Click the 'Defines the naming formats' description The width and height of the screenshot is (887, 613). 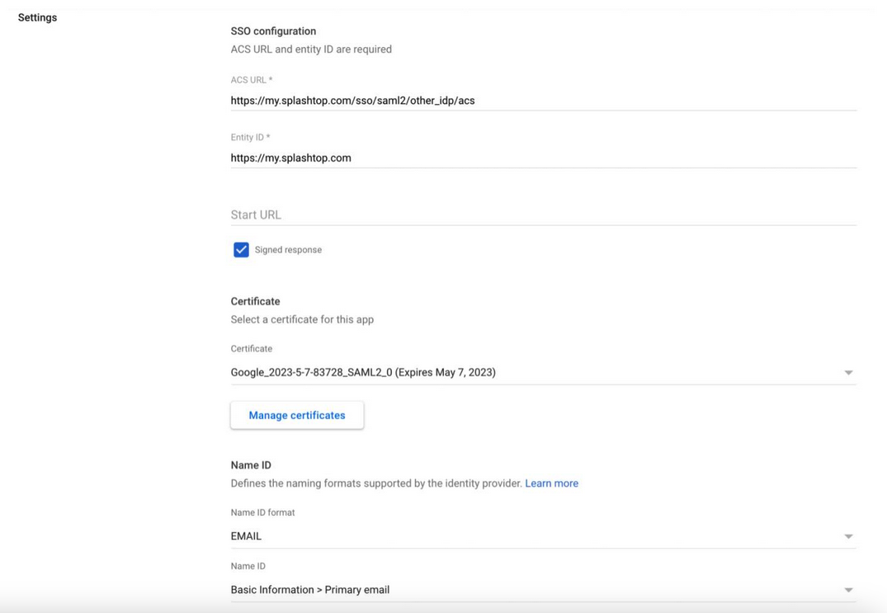(x=376, y=483)
